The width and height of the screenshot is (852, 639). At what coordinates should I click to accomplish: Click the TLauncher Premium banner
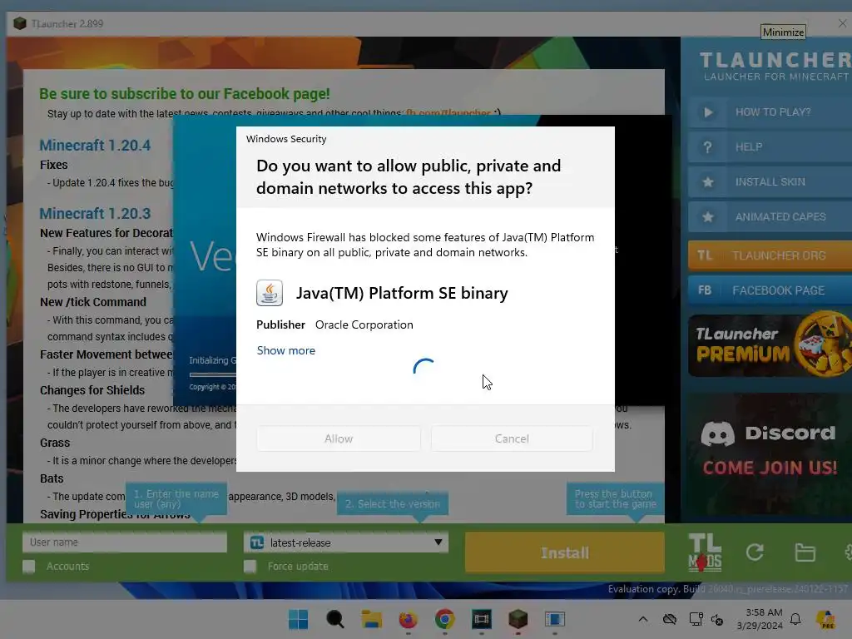770,345
